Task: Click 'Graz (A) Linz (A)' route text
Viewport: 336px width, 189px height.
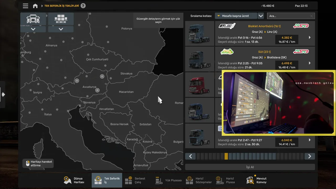Action: click(265, 32)
